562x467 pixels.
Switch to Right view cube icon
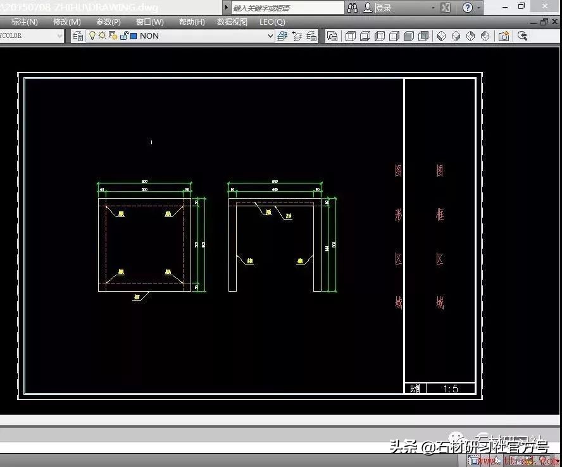394,36
